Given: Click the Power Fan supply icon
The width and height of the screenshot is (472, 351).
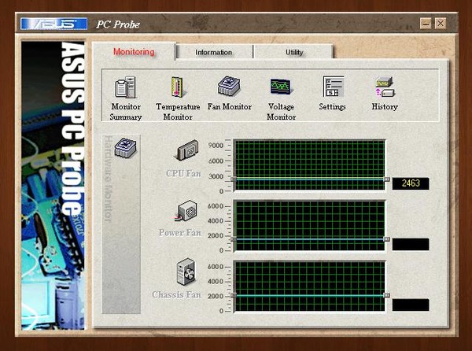Looking at the screenshot, I should 186,210.
